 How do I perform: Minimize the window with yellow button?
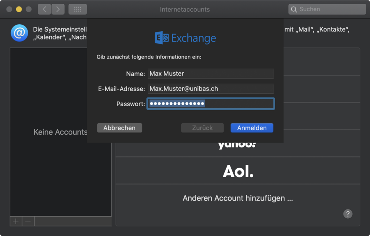click(x=19, y=9)
